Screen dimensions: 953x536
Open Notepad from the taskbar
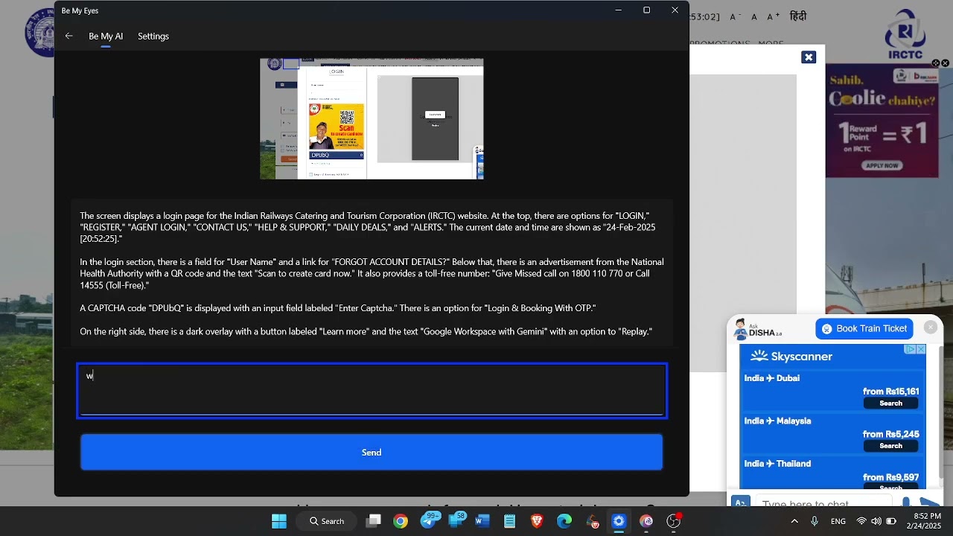(x=509, y=521)
